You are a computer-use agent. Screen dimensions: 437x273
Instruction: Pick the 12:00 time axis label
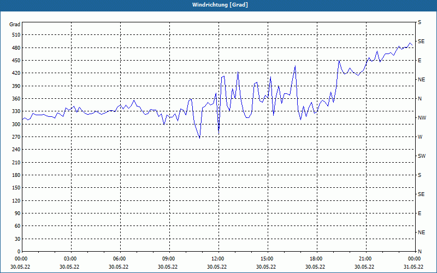[217, 259]
